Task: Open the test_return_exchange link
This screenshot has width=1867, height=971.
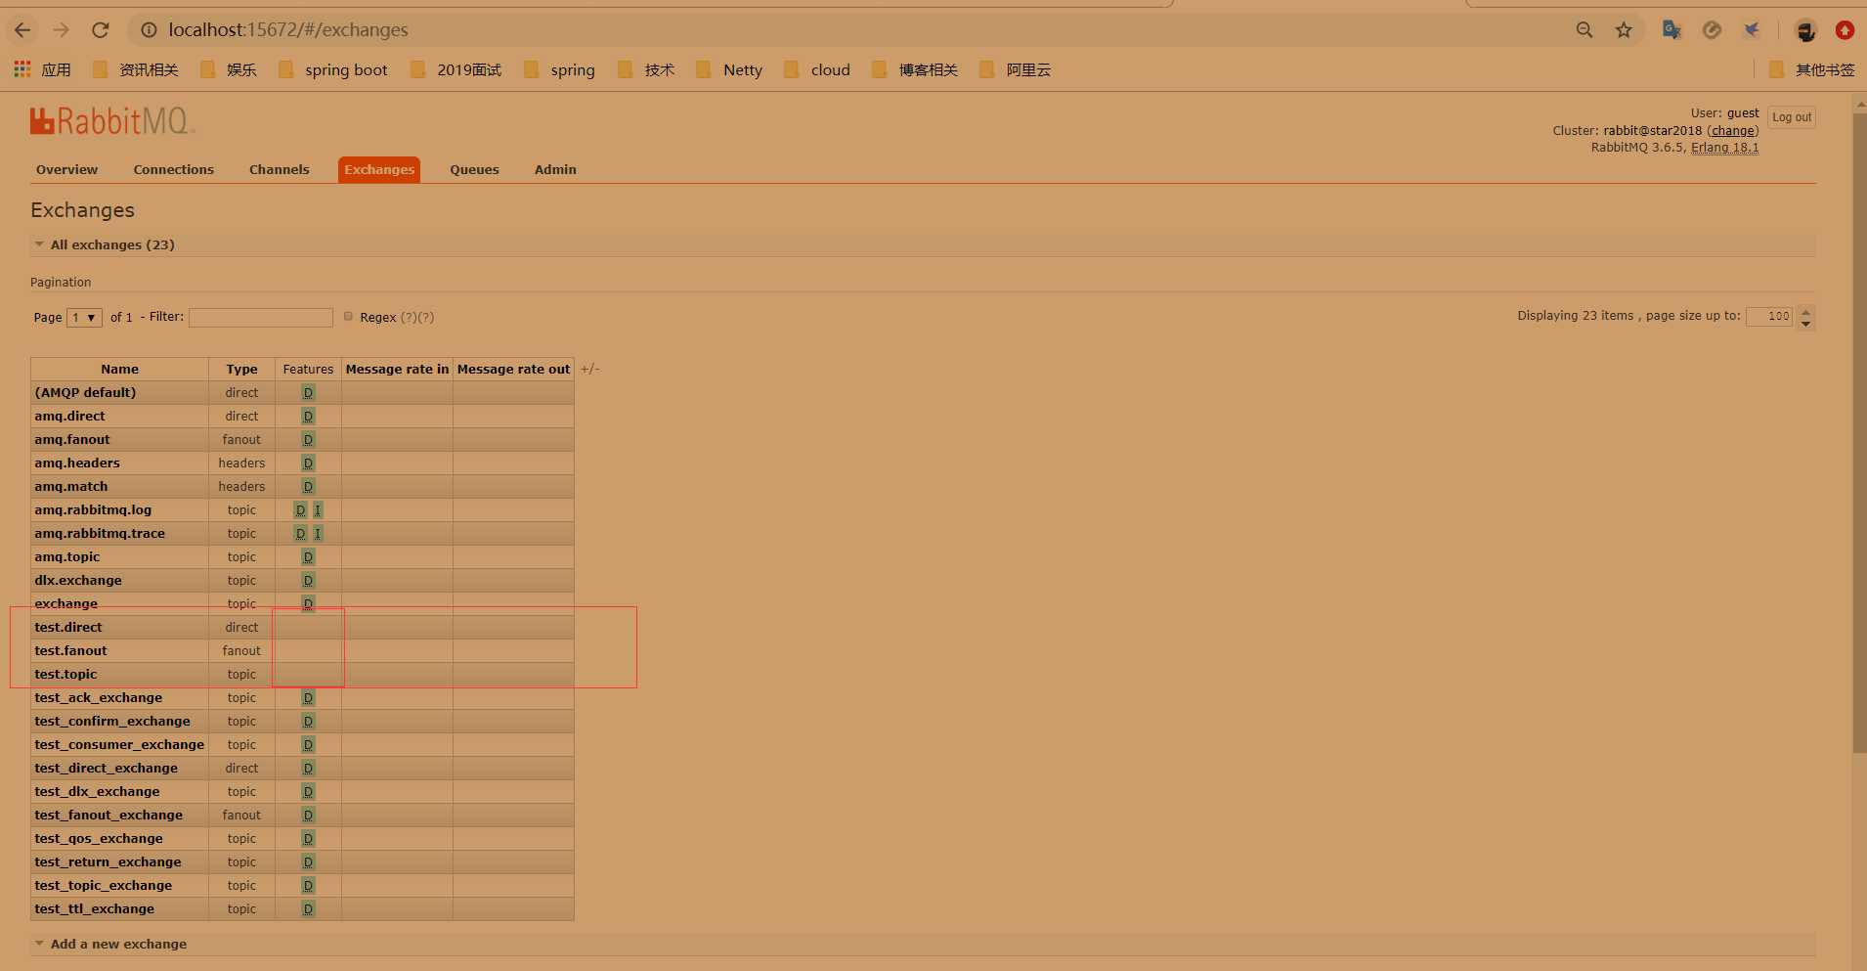Action: pos(108,862)
